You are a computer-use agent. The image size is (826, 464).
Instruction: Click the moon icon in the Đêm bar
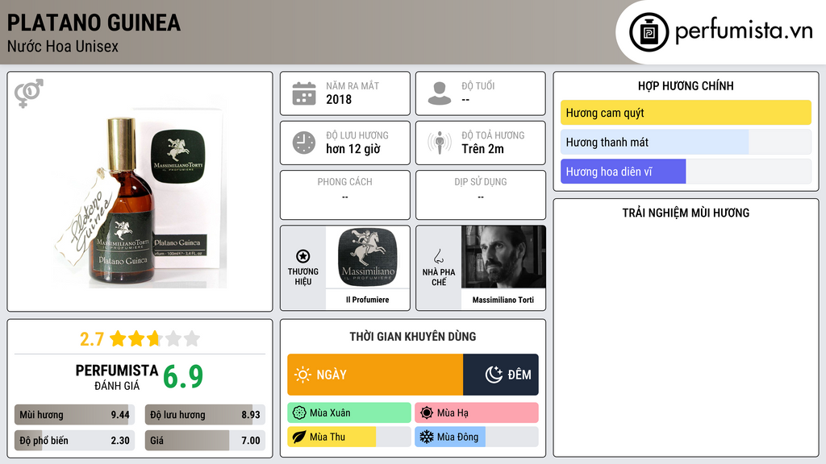pyautogui.click(x=494, y=375)
